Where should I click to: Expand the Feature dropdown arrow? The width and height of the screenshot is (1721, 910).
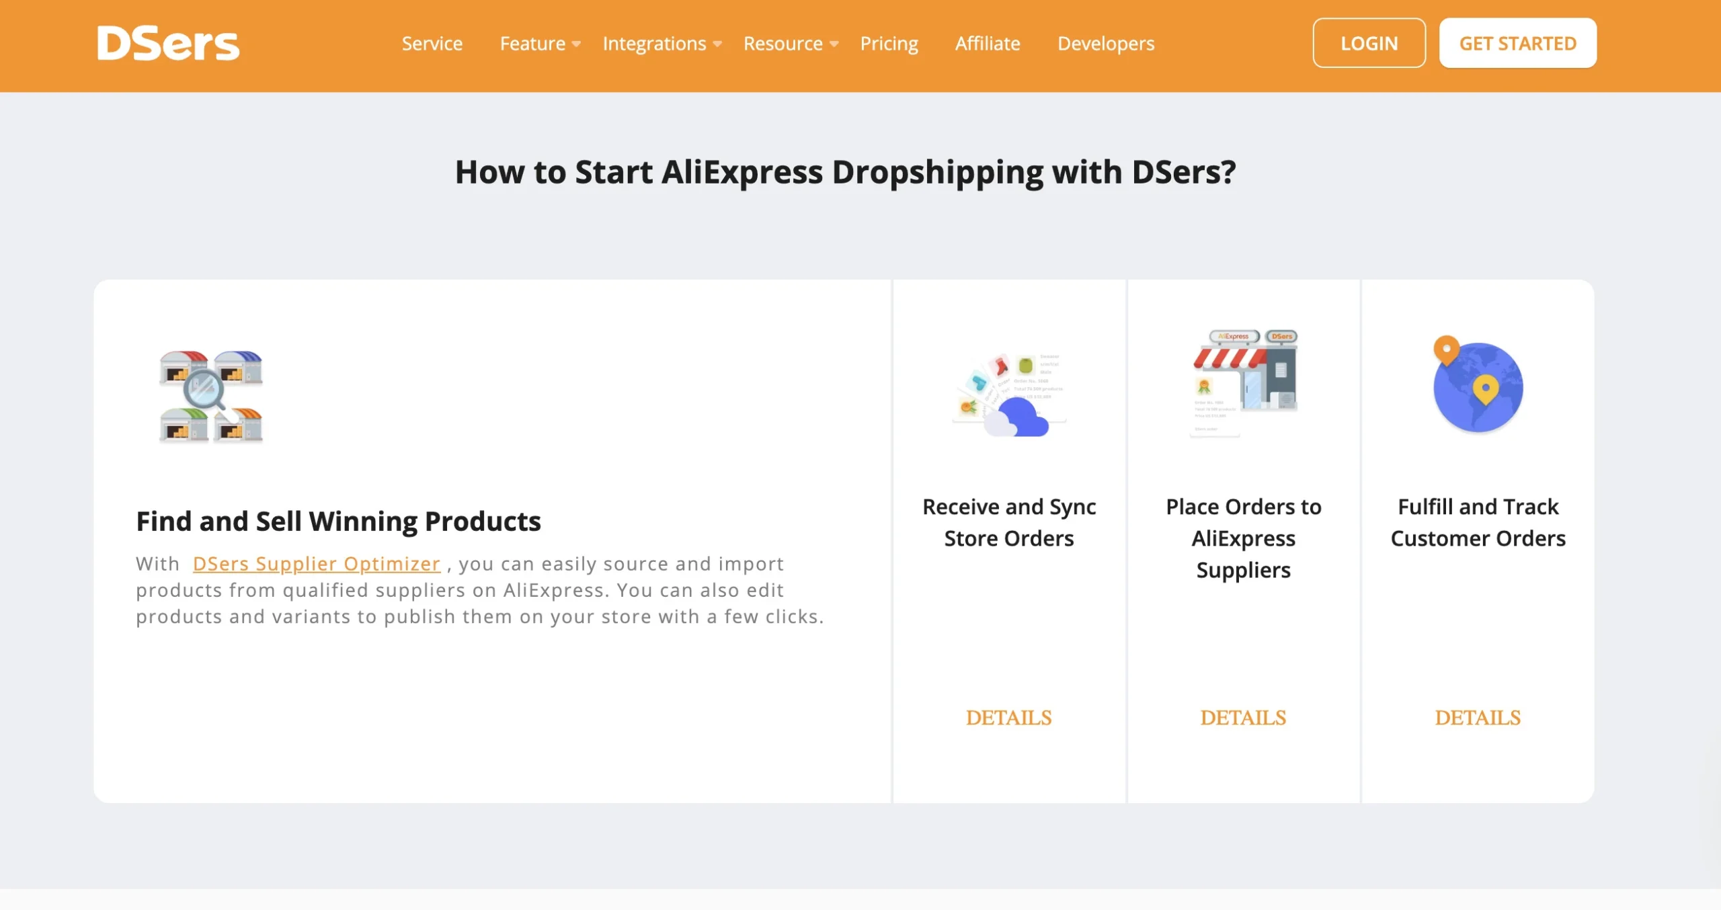pos(576,44)
